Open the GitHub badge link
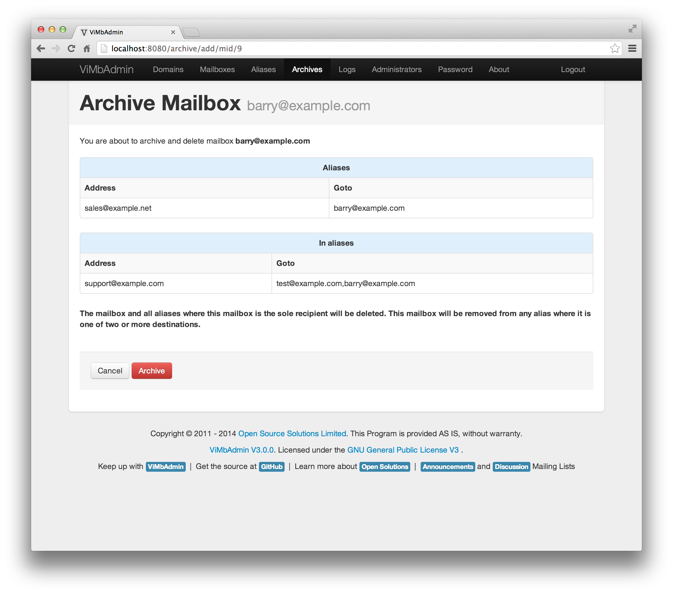This screenshot has width=673, height=594. (x=271, y=467)
